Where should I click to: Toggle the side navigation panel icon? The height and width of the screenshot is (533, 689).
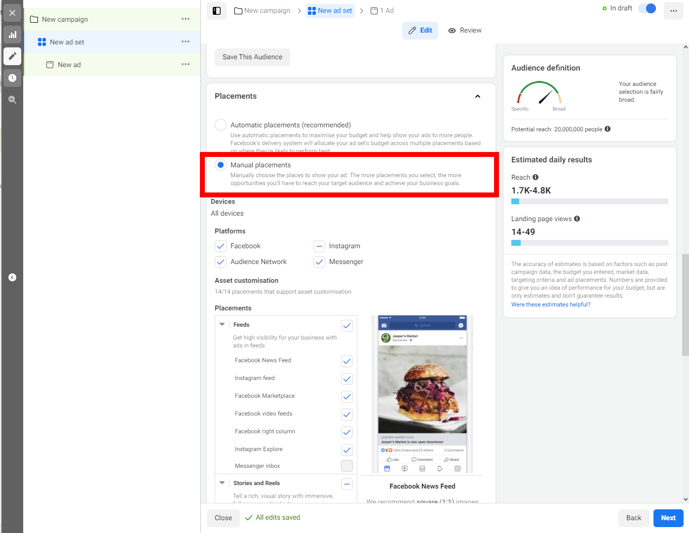(x=216, y=10)
